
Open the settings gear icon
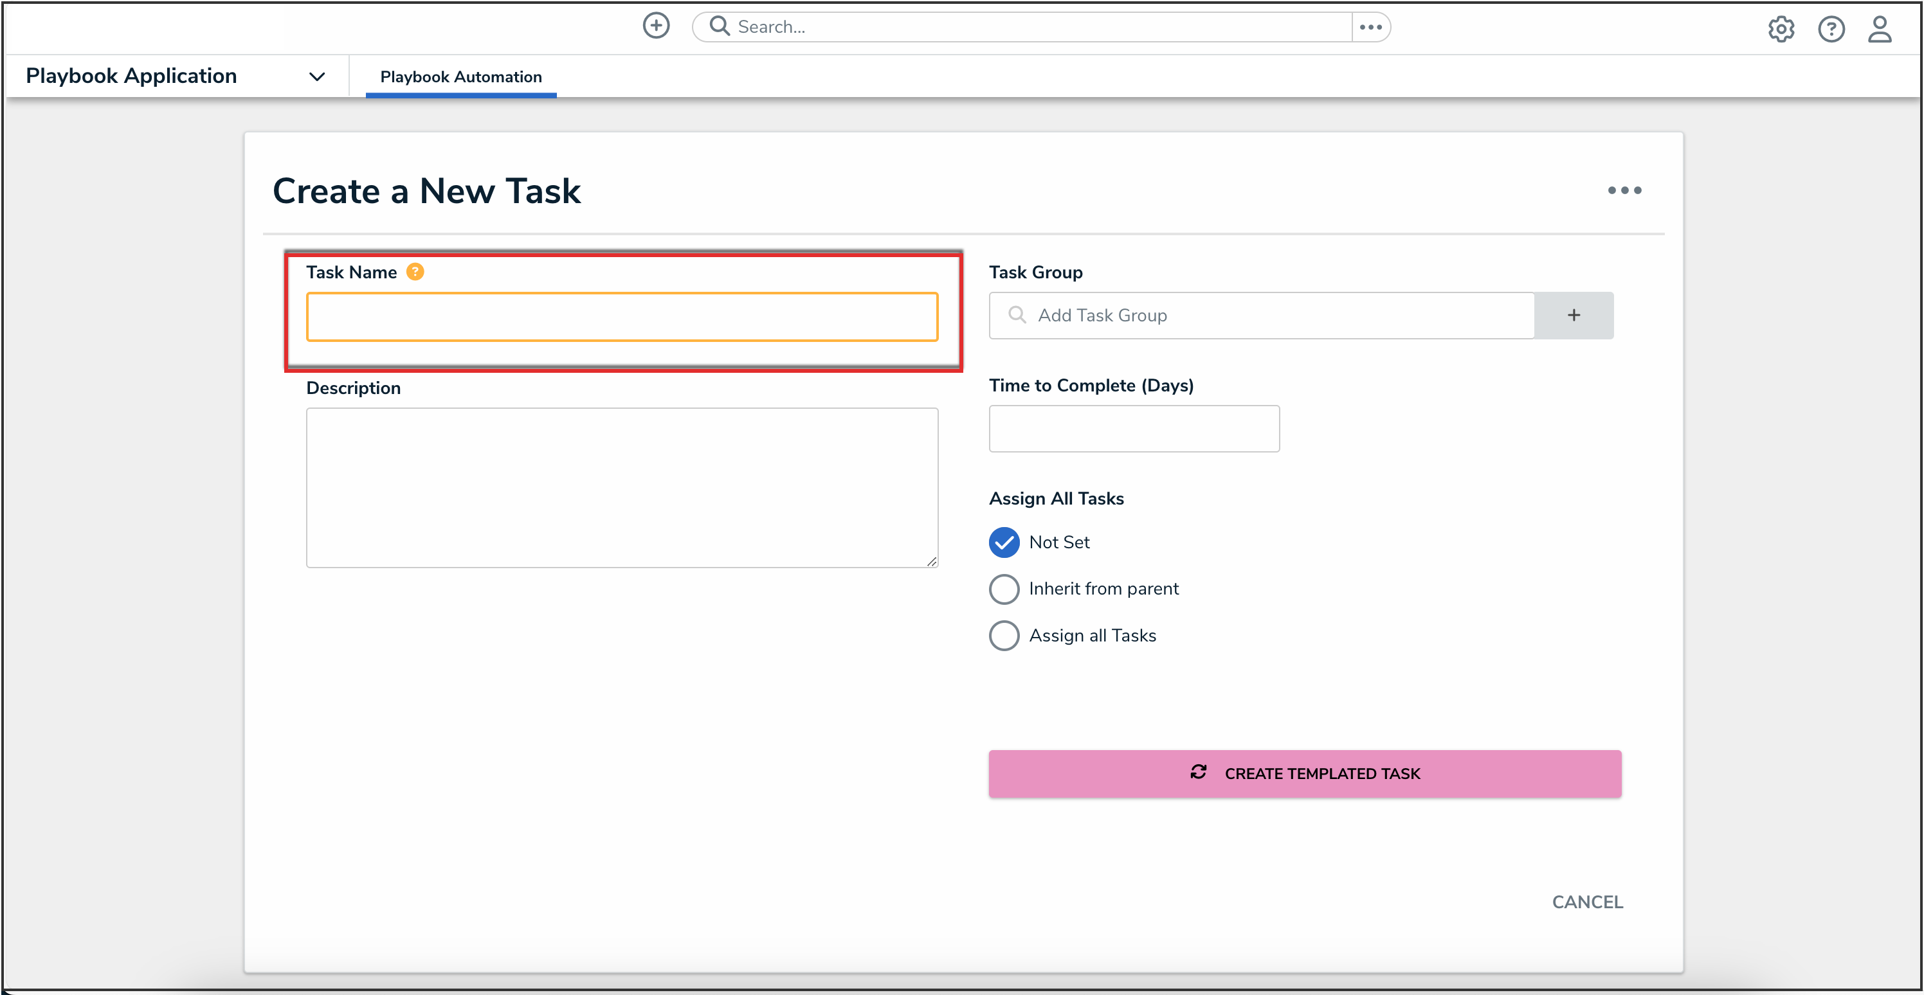(x=1781, y=29)
